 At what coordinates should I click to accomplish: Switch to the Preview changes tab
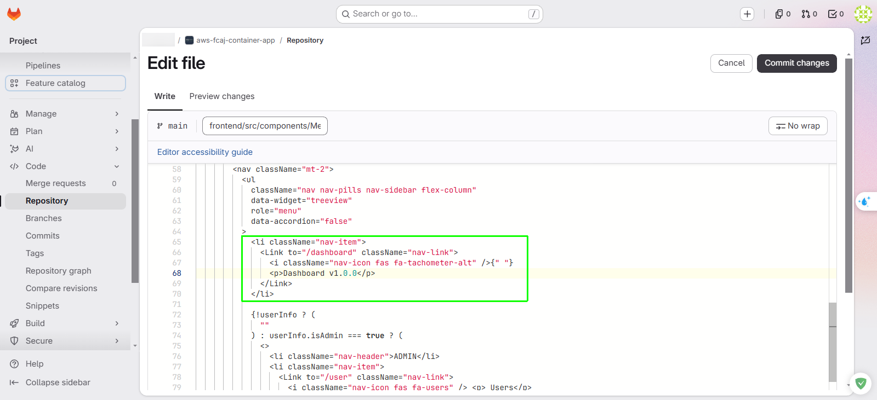[x=222, y=96]
